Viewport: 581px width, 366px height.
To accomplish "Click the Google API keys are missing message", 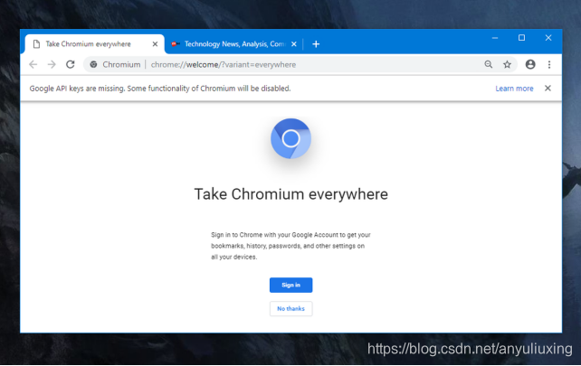I will [x=160, y=89].
